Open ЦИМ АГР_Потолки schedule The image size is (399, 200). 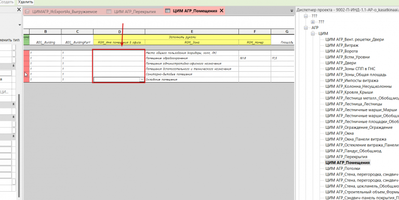pyautogui.click(x=342, y=168)
